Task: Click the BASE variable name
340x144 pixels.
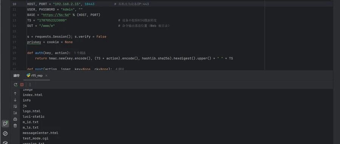Action: pyautogui.click(x=31, y=15)
